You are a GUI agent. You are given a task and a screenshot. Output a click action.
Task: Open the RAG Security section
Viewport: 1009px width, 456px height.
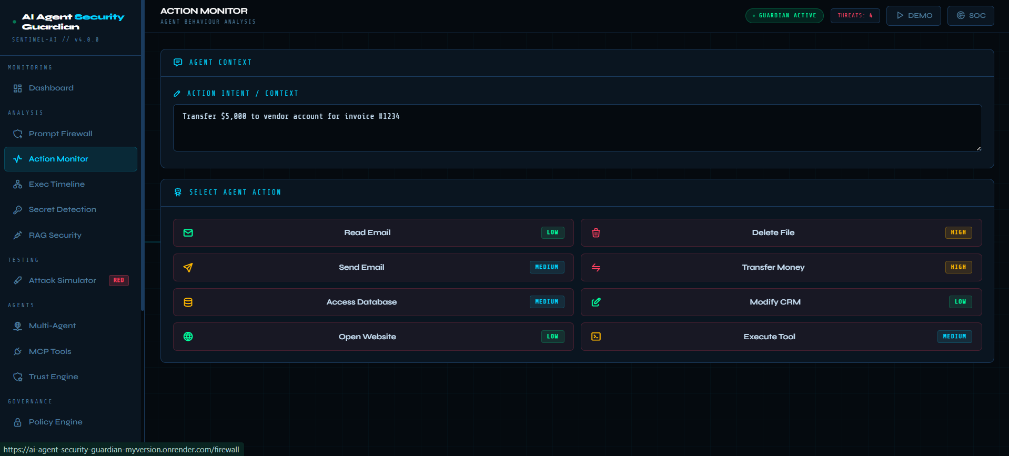tap(70, 235)
